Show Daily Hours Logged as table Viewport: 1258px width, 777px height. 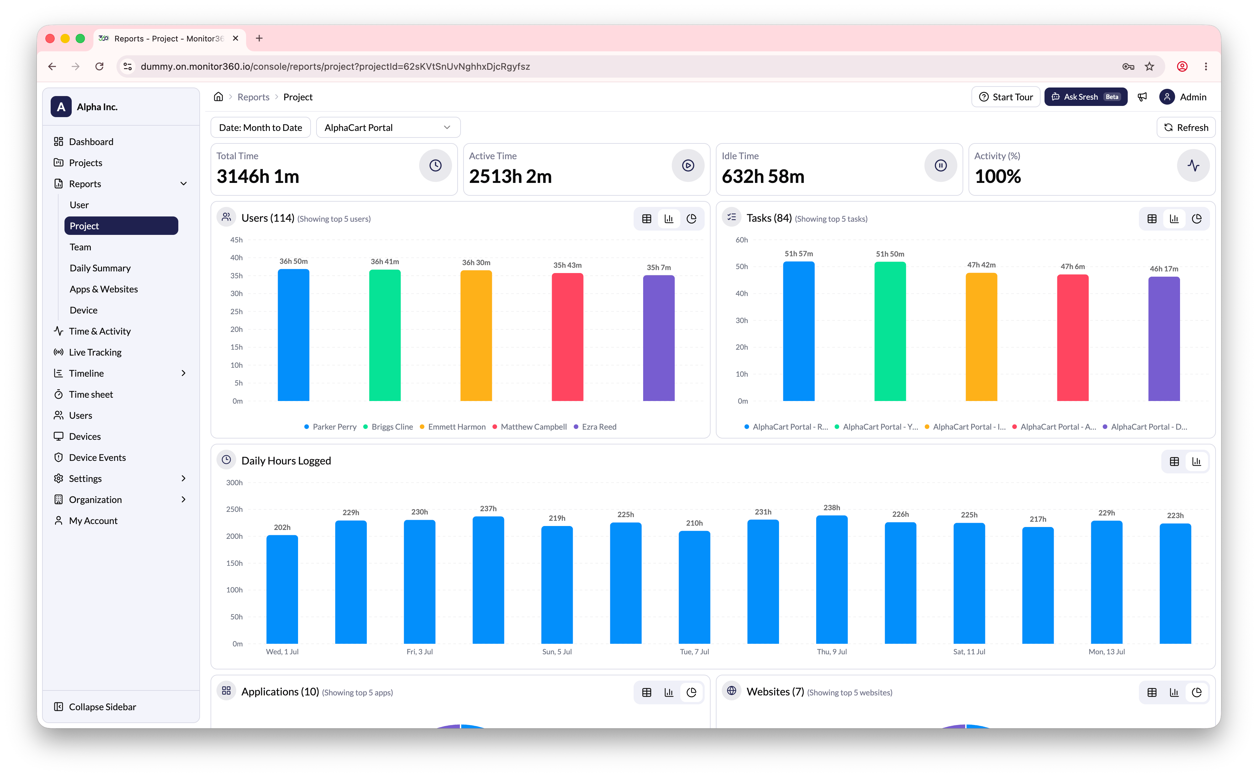(1174, 462)
